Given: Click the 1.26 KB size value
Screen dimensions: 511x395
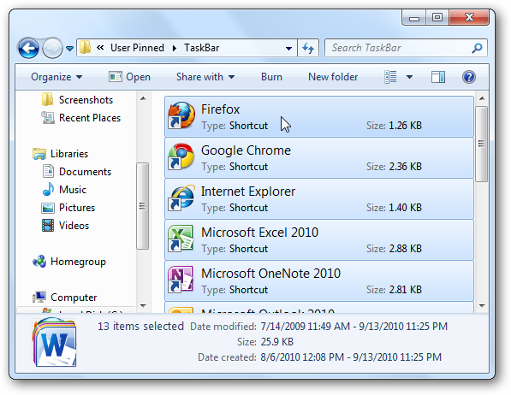Looking at the screenshot, I should 405,126.
